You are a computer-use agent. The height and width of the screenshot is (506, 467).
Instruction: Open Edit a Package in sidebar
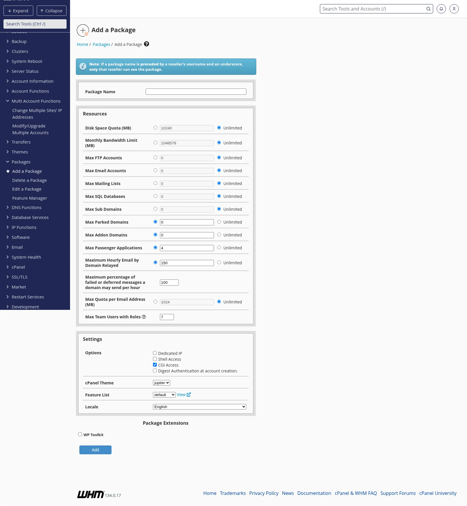(x=27, y=189)
